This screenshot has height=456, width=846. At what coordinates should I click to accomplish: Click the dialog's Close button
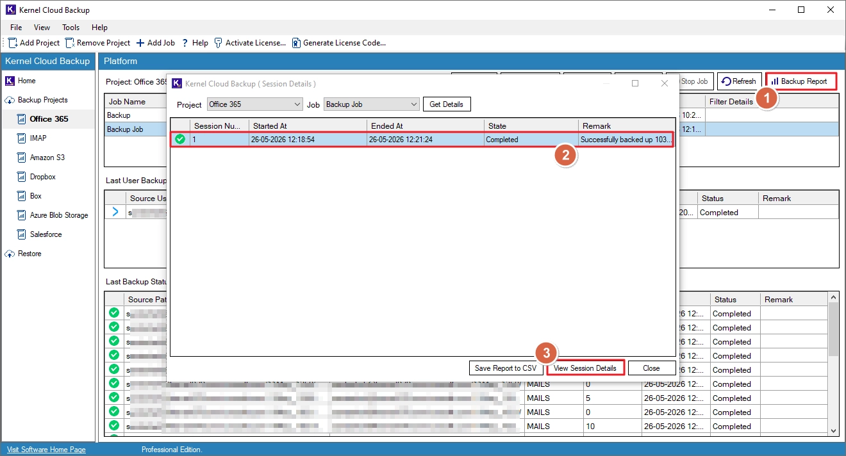(652, 368)
